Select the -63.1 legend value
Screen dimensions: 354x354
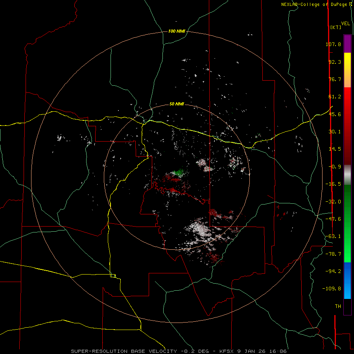coord(333,236)
